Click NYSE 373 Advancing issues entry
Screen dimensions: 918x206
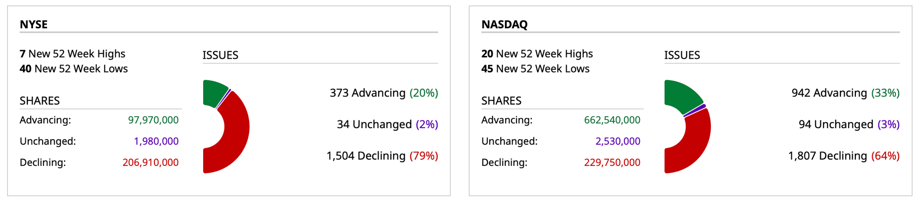pyautogui.click(x=384, y=93)
